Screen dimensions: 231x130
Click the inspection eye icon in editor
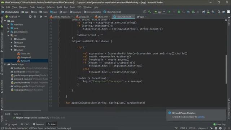point(226,20)
